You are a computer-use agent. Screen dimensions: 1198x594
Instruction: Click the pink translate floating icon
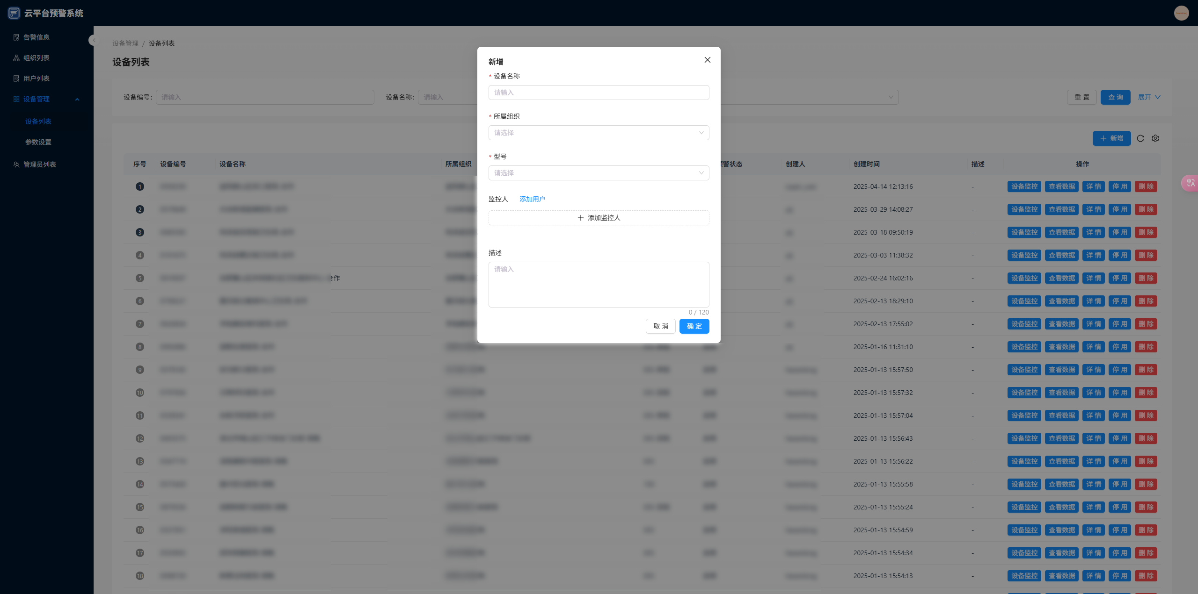click(x=1191, y=183)
